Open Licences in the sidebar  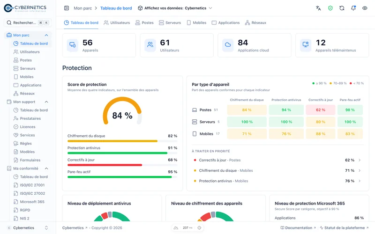click(x=28, y=127)
